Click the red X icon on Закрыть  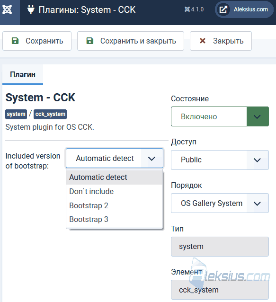coord(203,41)
